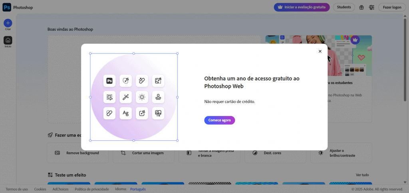Screen dimensions: 409x193
Task: Start trial via Iniciar a avaliação gratuita
Action: [302, 7]
